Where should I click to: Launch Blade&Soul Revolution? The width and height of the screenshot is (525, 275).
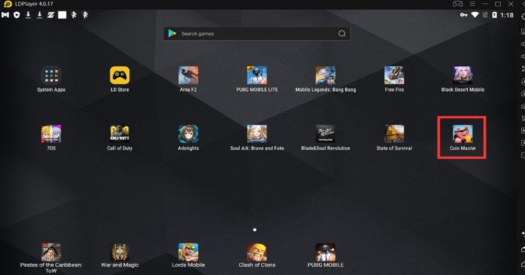325,134
